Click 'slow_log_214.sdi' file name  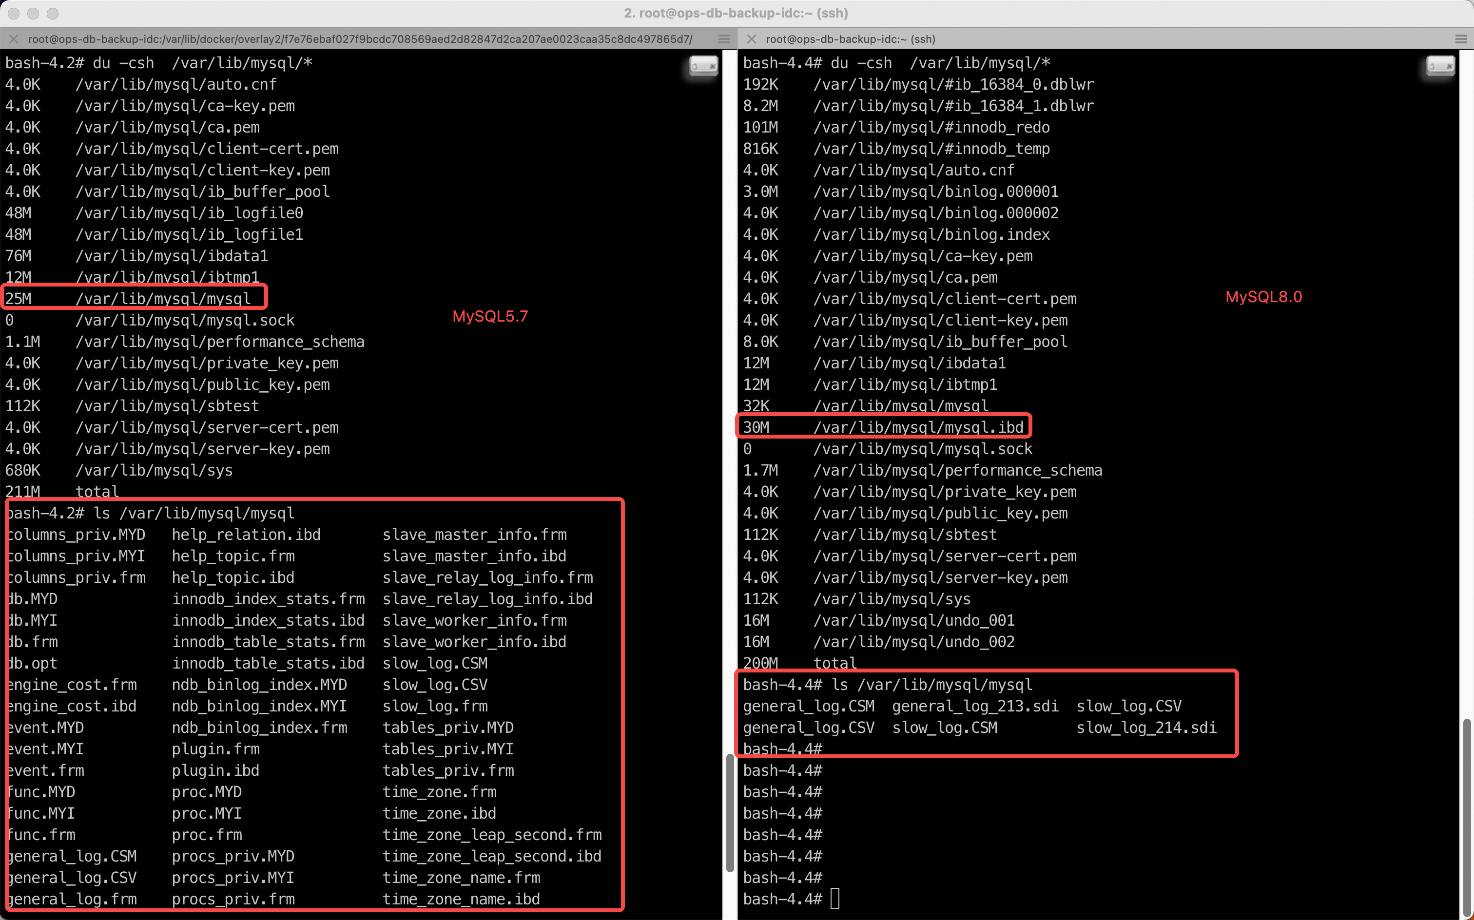1146,728
